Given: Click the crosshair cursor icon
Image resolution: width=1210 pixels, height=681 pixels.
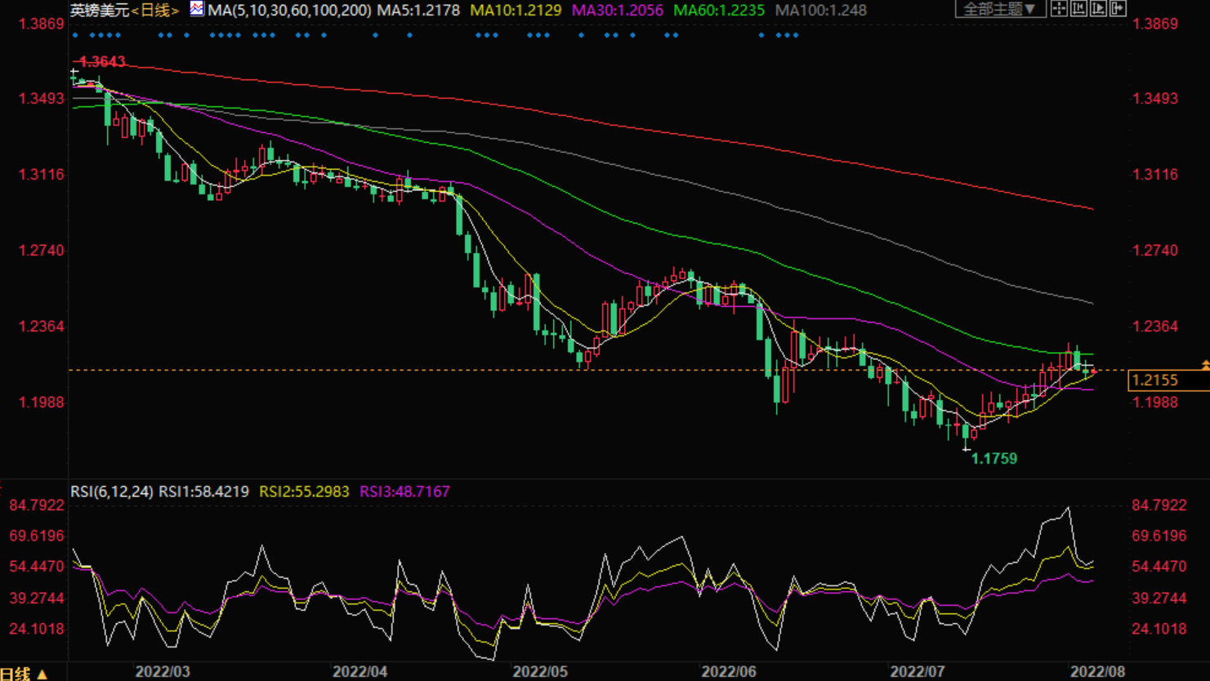Looking at the screenshot, I should [1059, 8].
